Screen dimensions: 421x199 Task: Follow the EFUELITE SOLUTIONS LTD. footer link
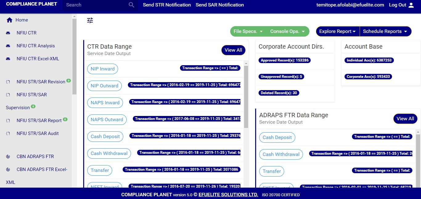(x=228, y=195)
